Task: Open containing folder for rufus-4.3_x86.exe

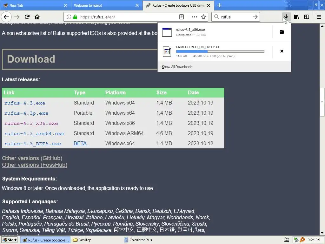Action: (282, 32)
